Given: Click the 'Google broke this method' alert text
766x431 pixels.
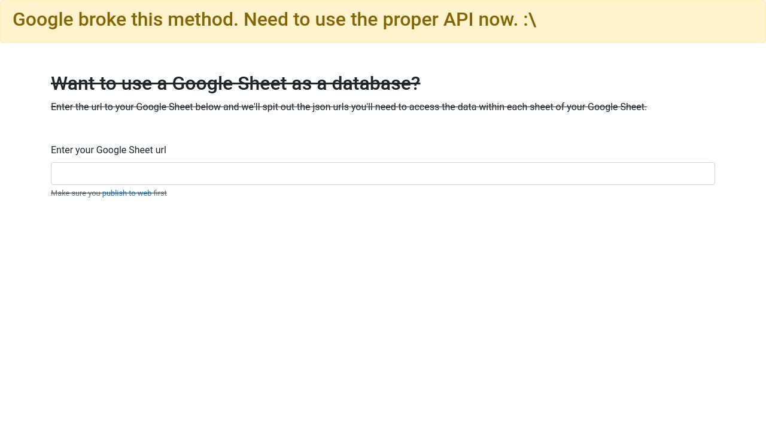Looking at the screenshot, I should pyautogui.click(x=274, y=20).
